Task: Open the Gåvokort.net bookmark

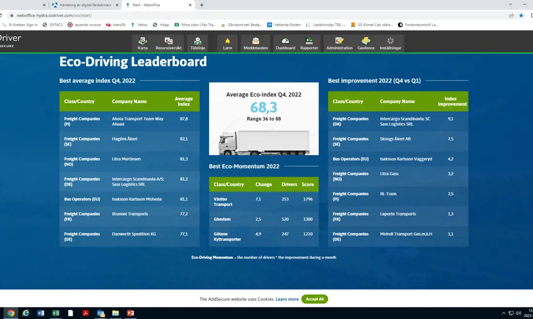Action: click(x=241, y=25)
